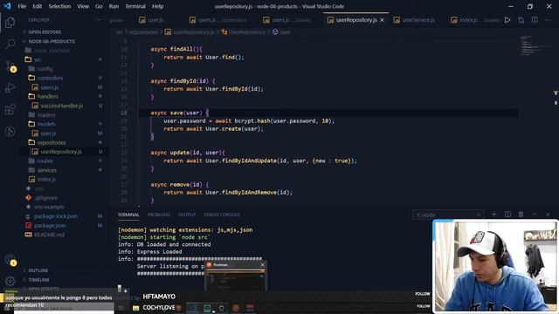Viewport: 559px width, 314px height.
Task: Open the Explorer view in activity bar
Action: (x=10, y=23)
